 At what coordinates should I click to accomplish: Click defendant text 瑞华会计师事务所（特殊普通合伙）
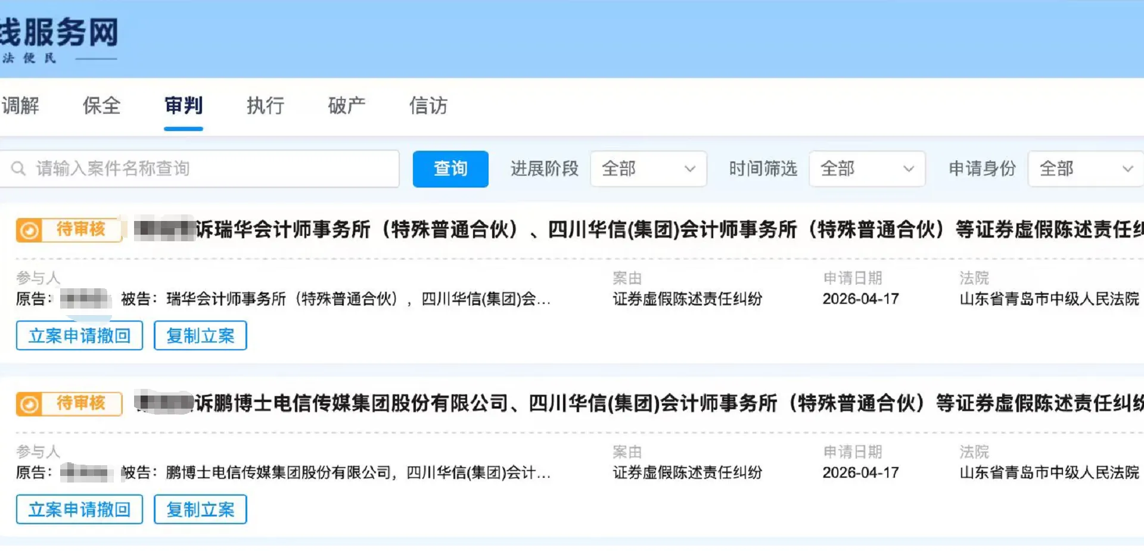[x=282, y=299]
